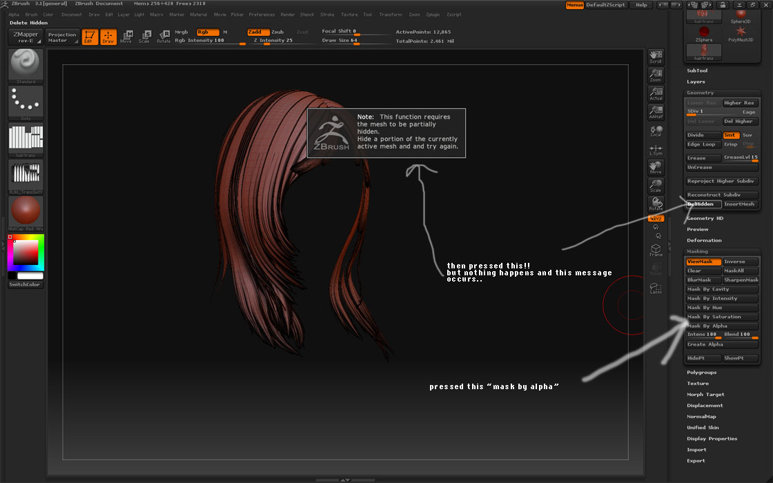Image resolution: width=773 pixels, height=483 pixels.
Task: Select the Rotate tool in the top toolbar
Action: pyautogui.click(x=164, y=37)
